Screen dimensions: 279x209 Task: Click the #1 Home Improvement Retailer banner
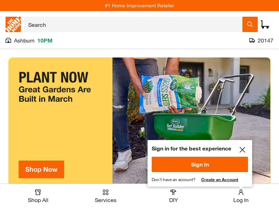point(139,6)
